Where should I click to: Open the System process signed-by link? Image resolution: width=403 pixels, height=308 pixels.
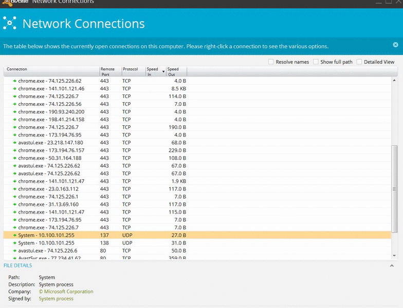coord(56,299)
